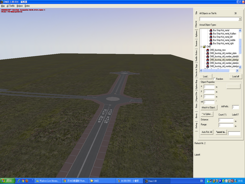245x184 pixels.
Task: Click the blank button in Object Properties
Action: pyautogui.click(x=233, y=86)
